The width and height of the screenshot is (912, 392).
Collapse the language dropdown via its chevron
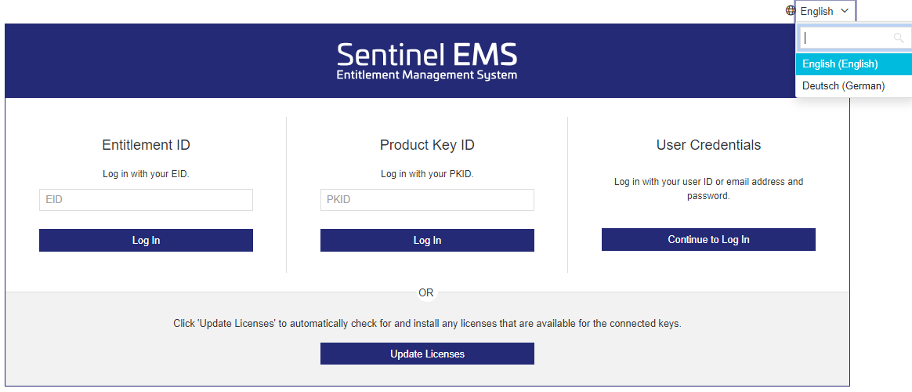(844, 11)
